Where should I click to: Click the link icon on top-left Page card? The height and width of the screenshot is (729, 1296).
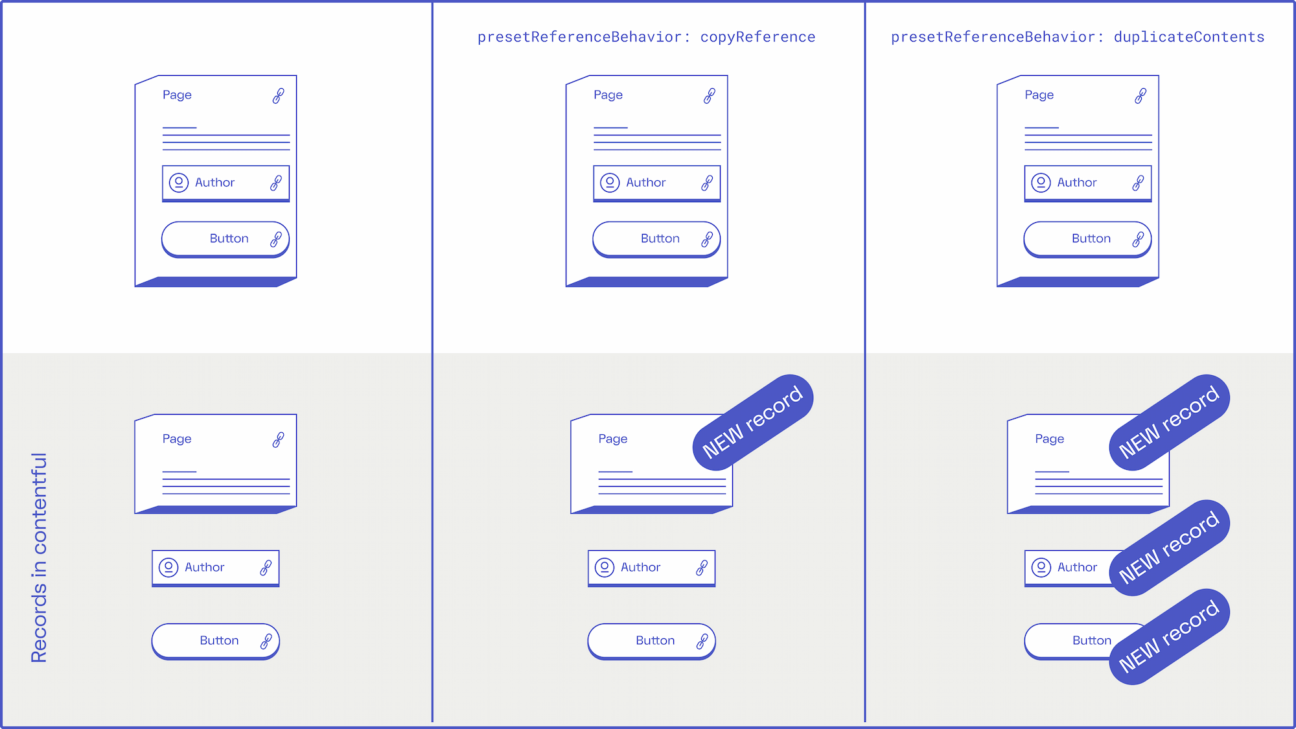click(x=279, y=95)
